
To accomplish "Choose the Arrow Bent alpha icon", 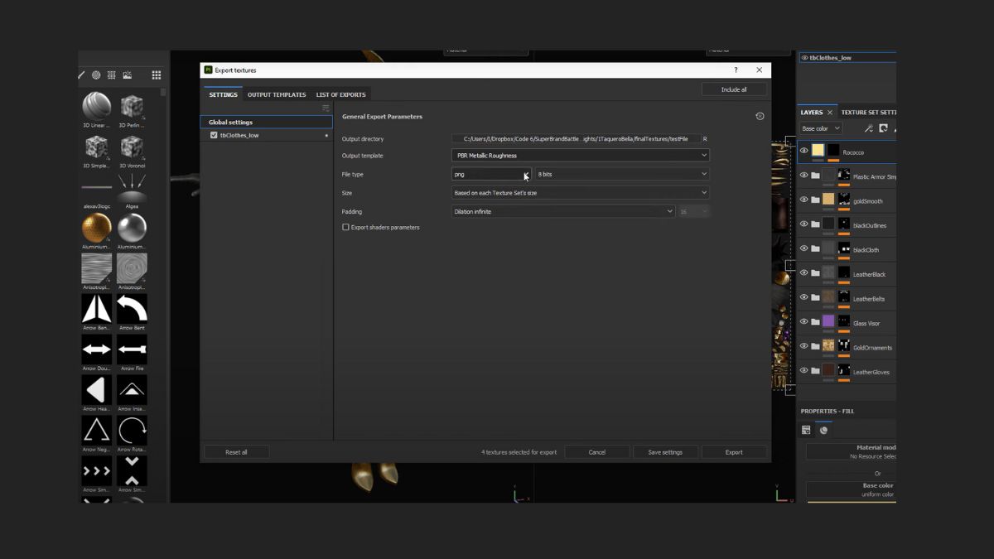I will pos(132,308).
